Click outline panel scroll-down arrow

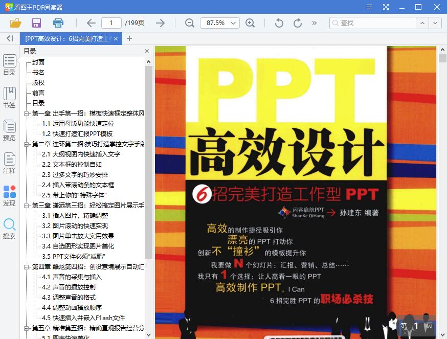(148, 335)
